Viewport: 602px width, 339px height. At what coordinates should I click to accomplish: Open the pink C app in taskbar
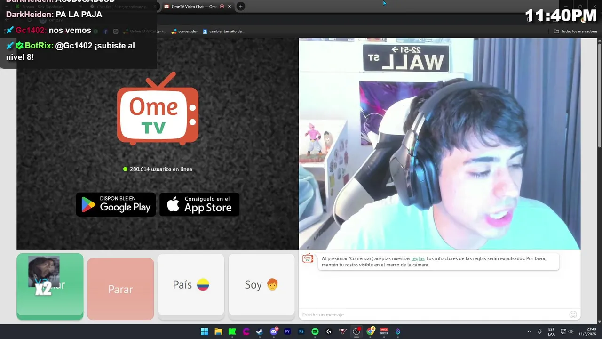(x=246, y=331)
